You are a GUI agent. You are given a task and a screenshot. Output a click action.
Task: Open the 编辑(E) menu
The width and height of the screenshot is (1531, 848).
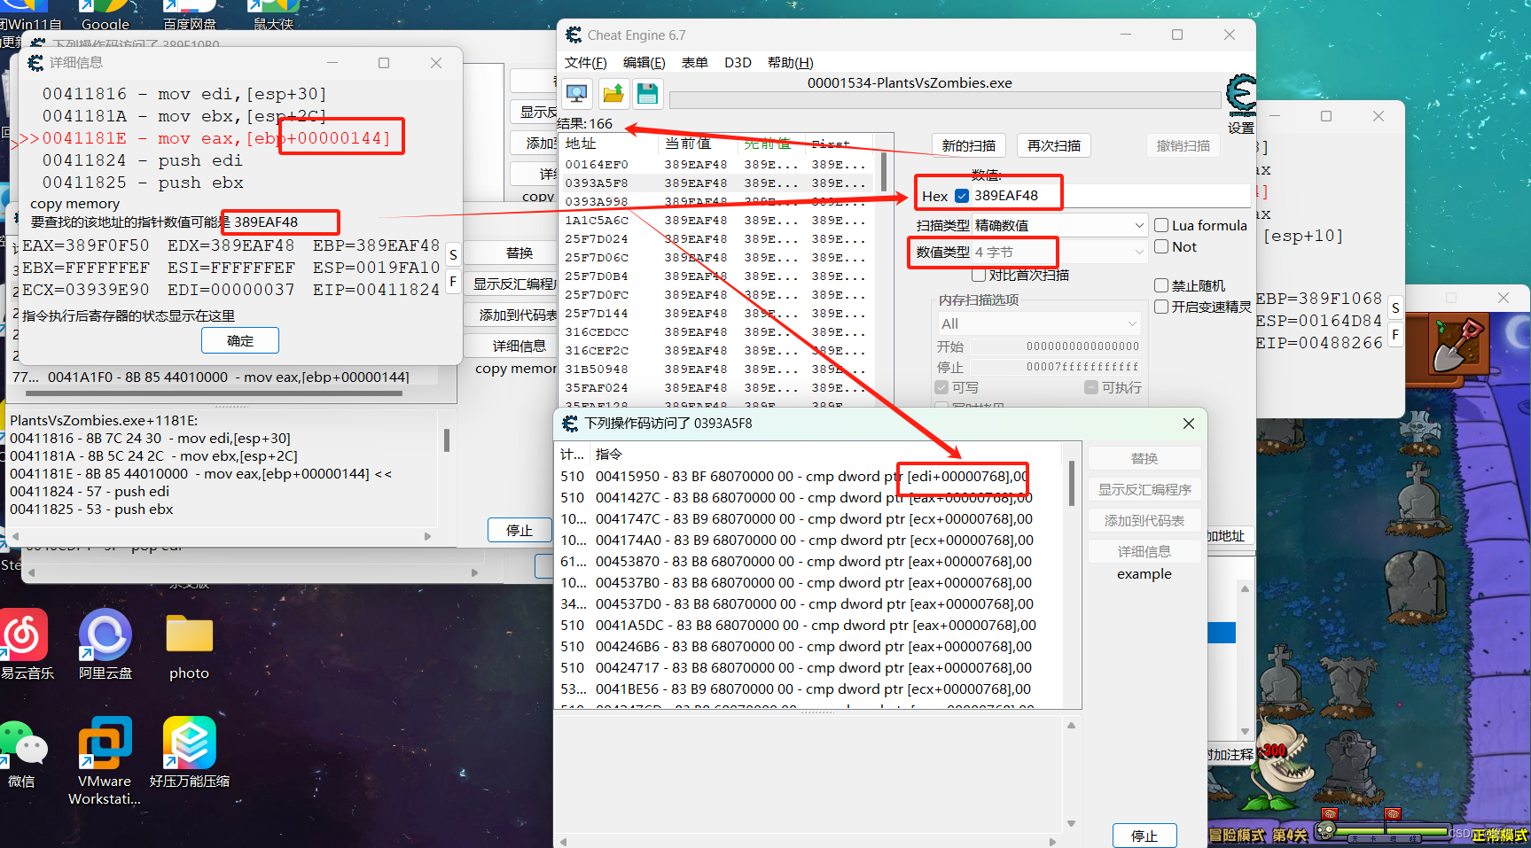pos(644,62)
